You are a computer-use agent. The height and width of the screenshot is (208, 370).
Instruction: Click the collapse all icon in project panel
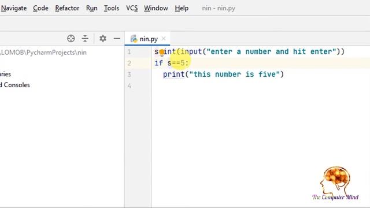[x=85, y=39]
